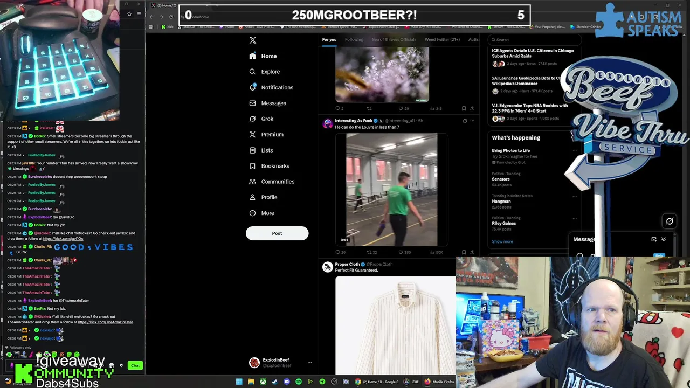690x388 pixels.
Task: Compose a new message in Messages drawer
Action: 654,239
